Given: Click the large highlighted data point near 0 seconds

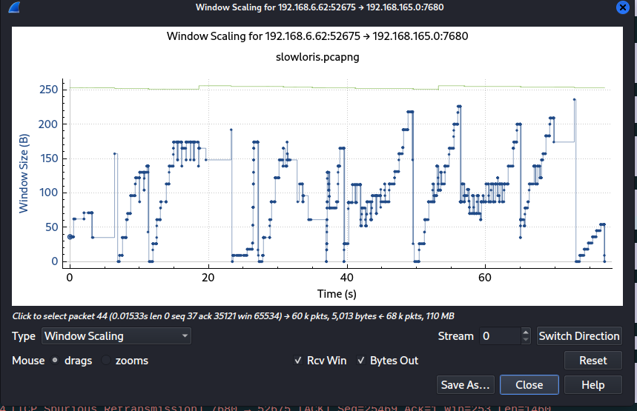Looking at the screenshot, I should pos(70,237).
